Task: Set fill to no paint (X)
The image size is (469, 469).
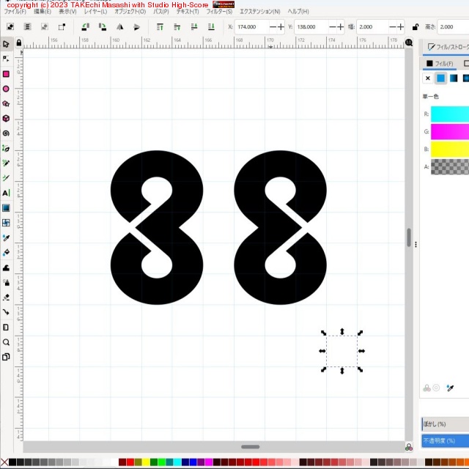Action: tap(428, 78)
